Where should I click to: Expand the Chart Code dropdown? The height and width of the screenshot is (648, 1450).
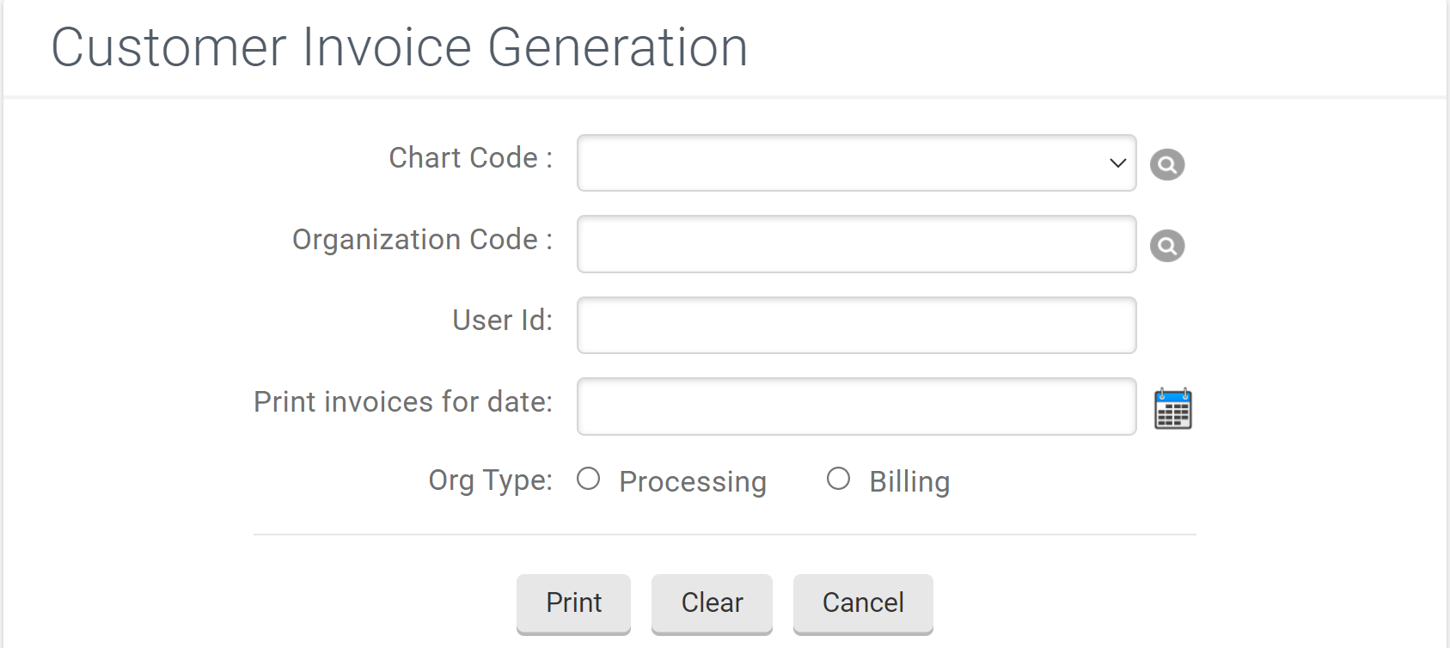pos(857,162)
